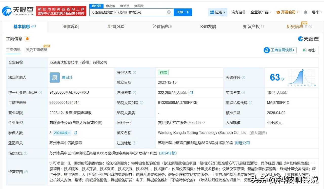Open the chart icon beside 参保人数
The height and width of the screenshot is (189, 324).
pos(76,133)
